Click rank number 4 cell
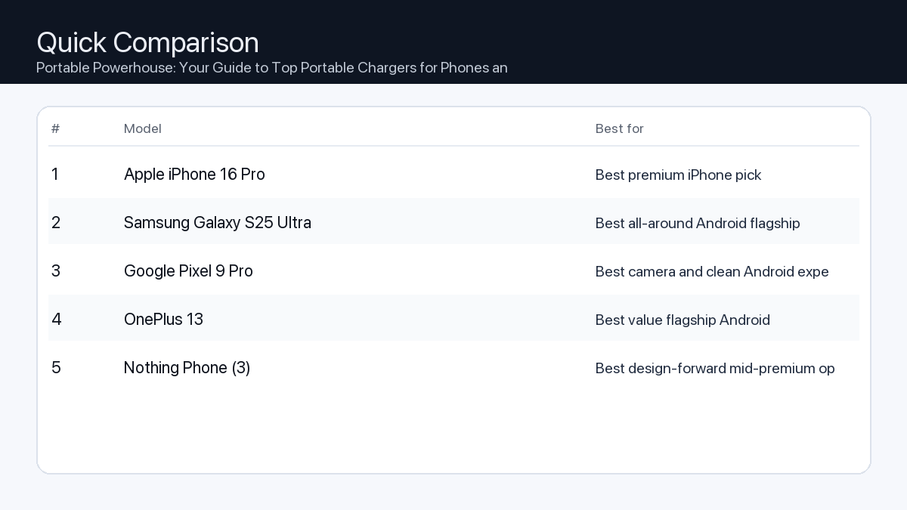The height and width of the screenshot is (510, 907). tap(56, 320)
